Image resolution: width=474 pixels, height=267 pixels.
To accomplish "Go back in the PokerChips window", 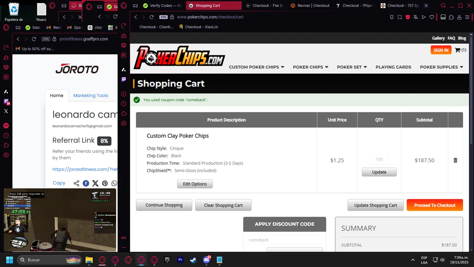I will coord(136,17).
